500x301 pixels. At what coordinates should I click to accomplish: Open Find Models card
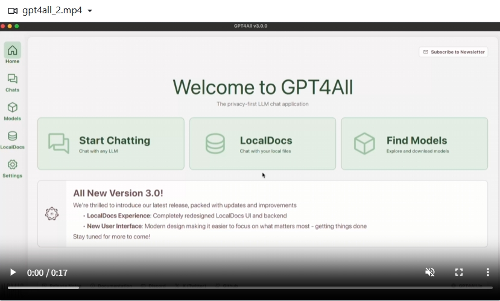pos(414,143)
